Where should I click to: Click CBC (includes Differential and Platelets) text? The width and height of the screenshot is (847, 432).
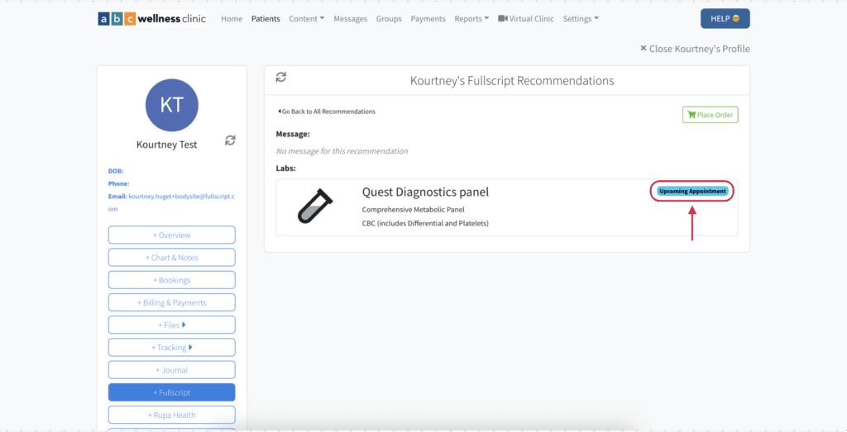pyautogui.click(x=425, y=223)
